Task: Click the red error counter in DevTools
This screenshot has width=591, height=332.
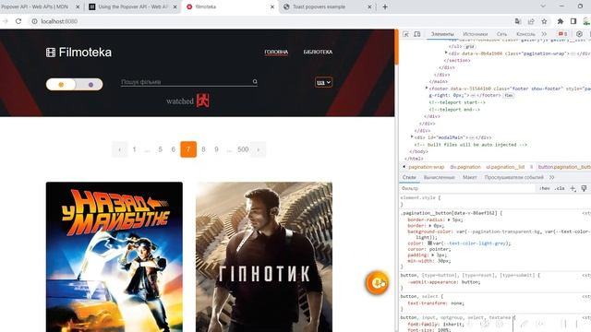Action: pyautogui.click(x=563, y=34)
